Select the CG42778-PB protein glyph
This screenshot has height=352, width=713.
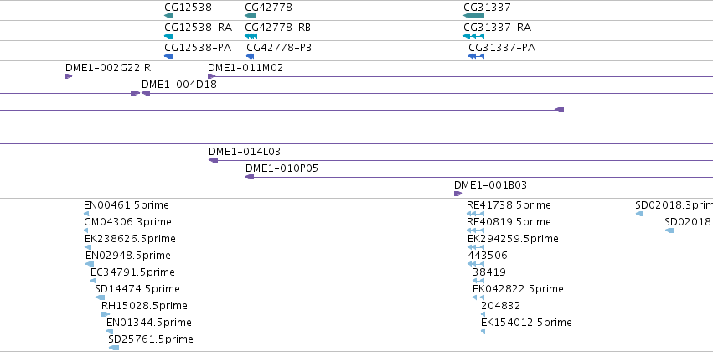pos(251,56)
